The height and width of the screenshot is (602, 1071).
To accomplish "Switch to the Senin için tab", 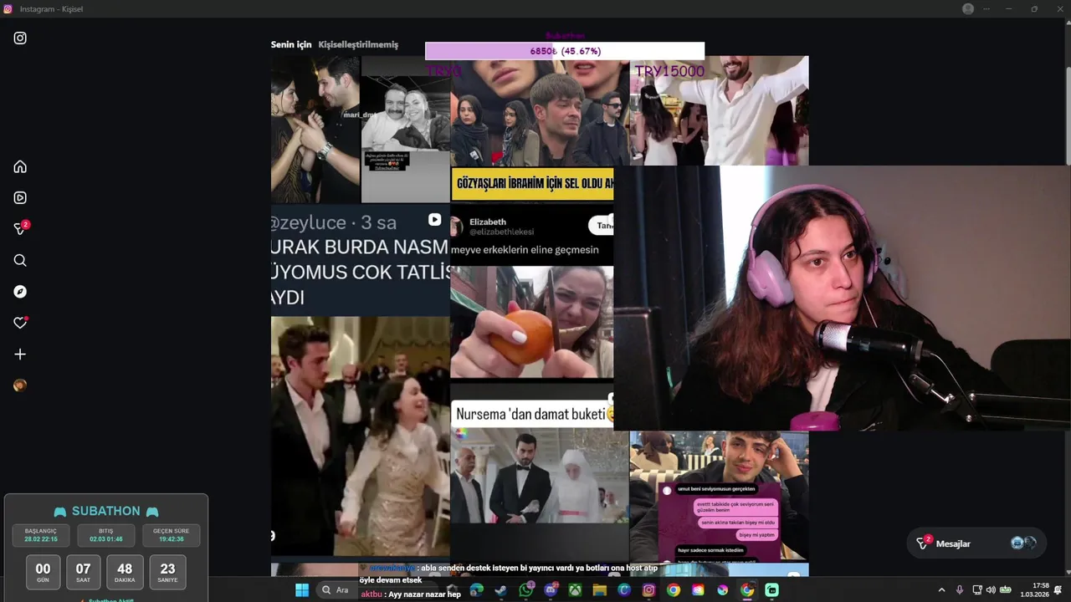I will pos(291,44).
